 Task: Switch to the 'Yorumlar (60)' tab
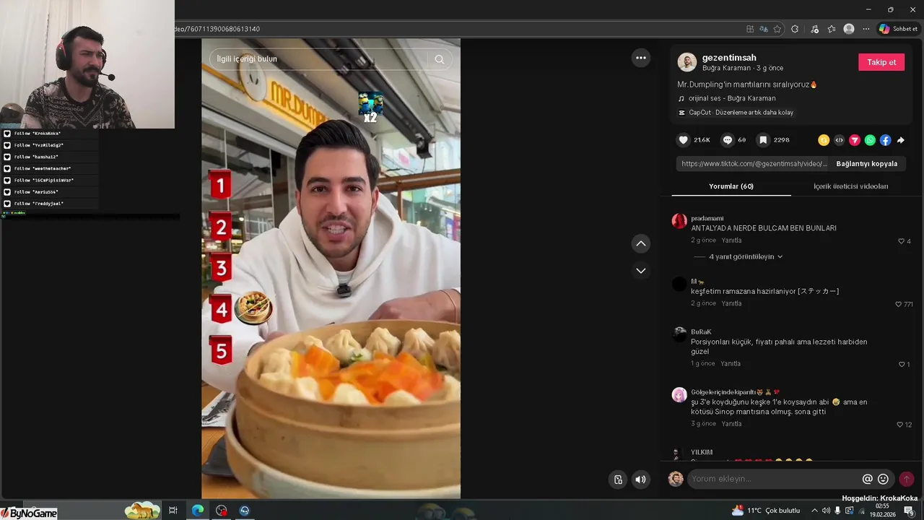point(731,186)
